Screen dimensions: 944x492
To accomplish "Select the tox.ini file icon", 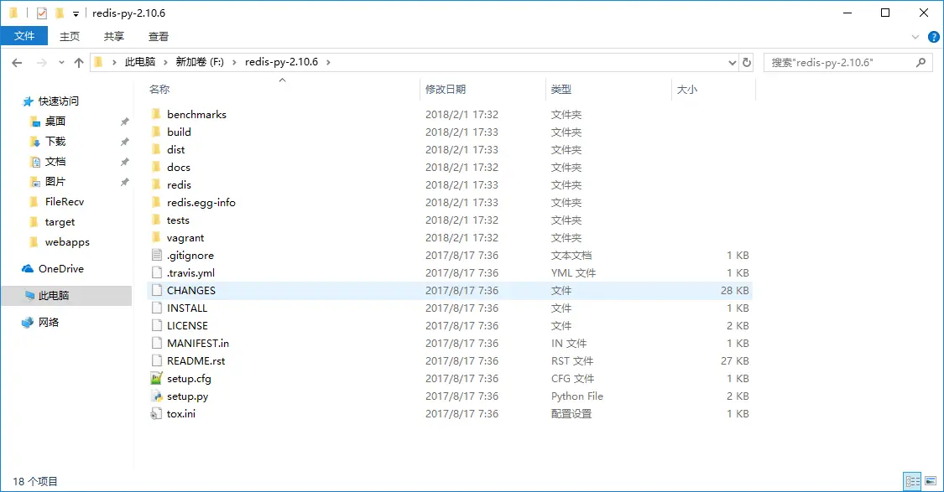I will 157,414.
